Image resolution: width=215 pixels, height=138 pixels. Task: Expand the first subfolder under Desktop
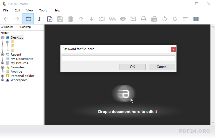pos(8,42)
